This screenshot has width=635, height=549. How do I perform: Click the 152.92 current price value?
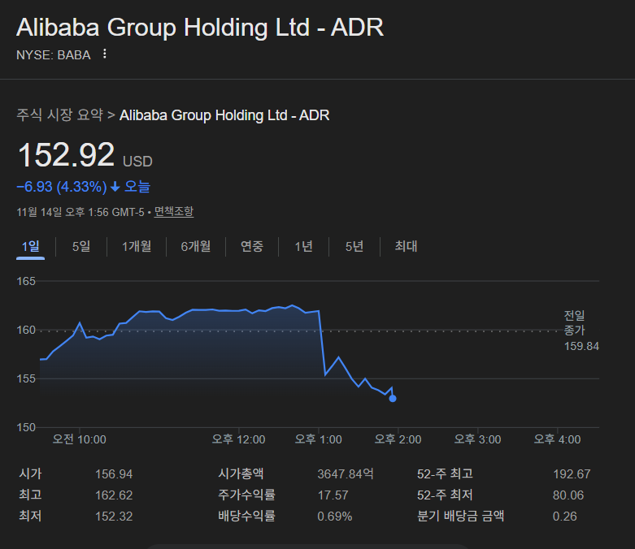[x=67, y=155]
